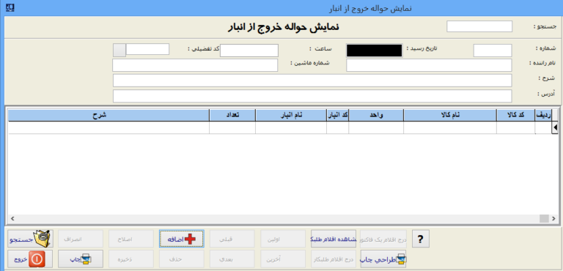The height and width of the screenshot is (271, 563).
Task: Click the ذخیره save button
Action: coord(131,259)
